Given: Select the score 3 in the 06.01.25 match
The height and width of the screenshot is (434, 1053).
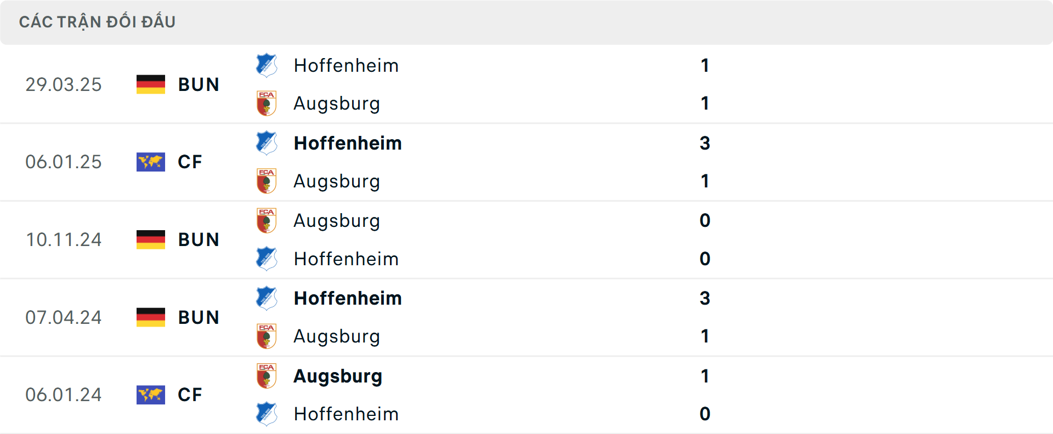Looking at the screenshot, I should (x=705, y=143).
